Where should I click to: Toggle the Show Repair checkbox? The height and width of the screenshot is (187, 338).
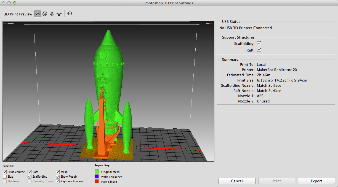coord(58,177)
